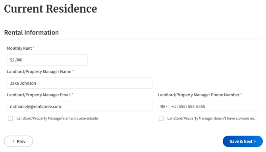266x152 pixels.
Task: Click the "doesn't have a phone no." label text
Action: (211, 118)
